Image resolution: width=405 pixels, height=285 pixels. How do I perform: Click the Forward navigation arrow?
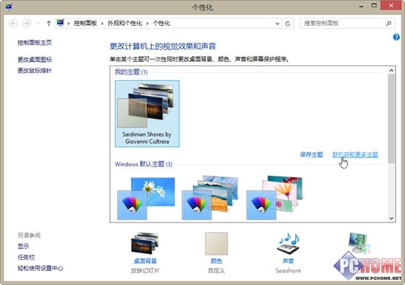[x=27, y=24]
